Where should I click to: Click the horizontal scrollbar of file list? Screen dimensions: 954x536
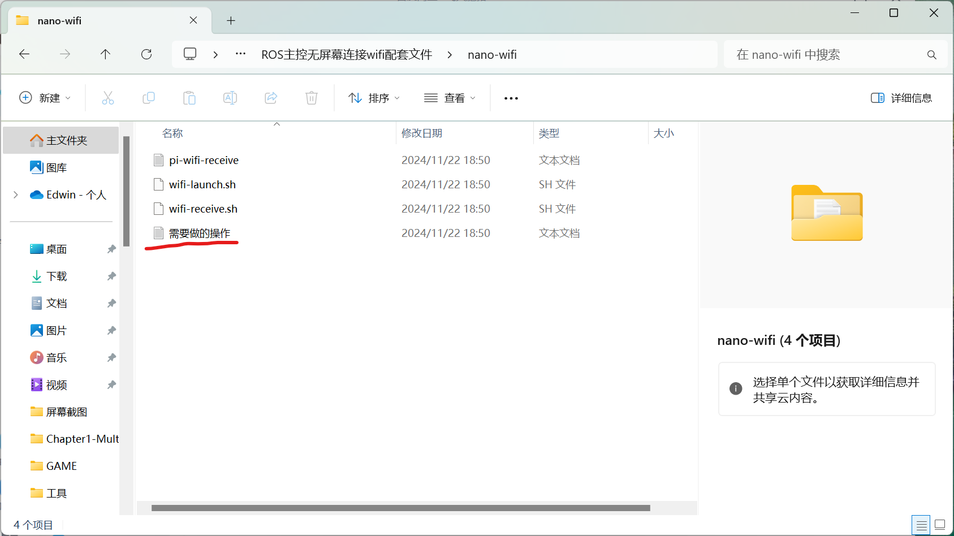pyautogui.click(x=400, y=508)
